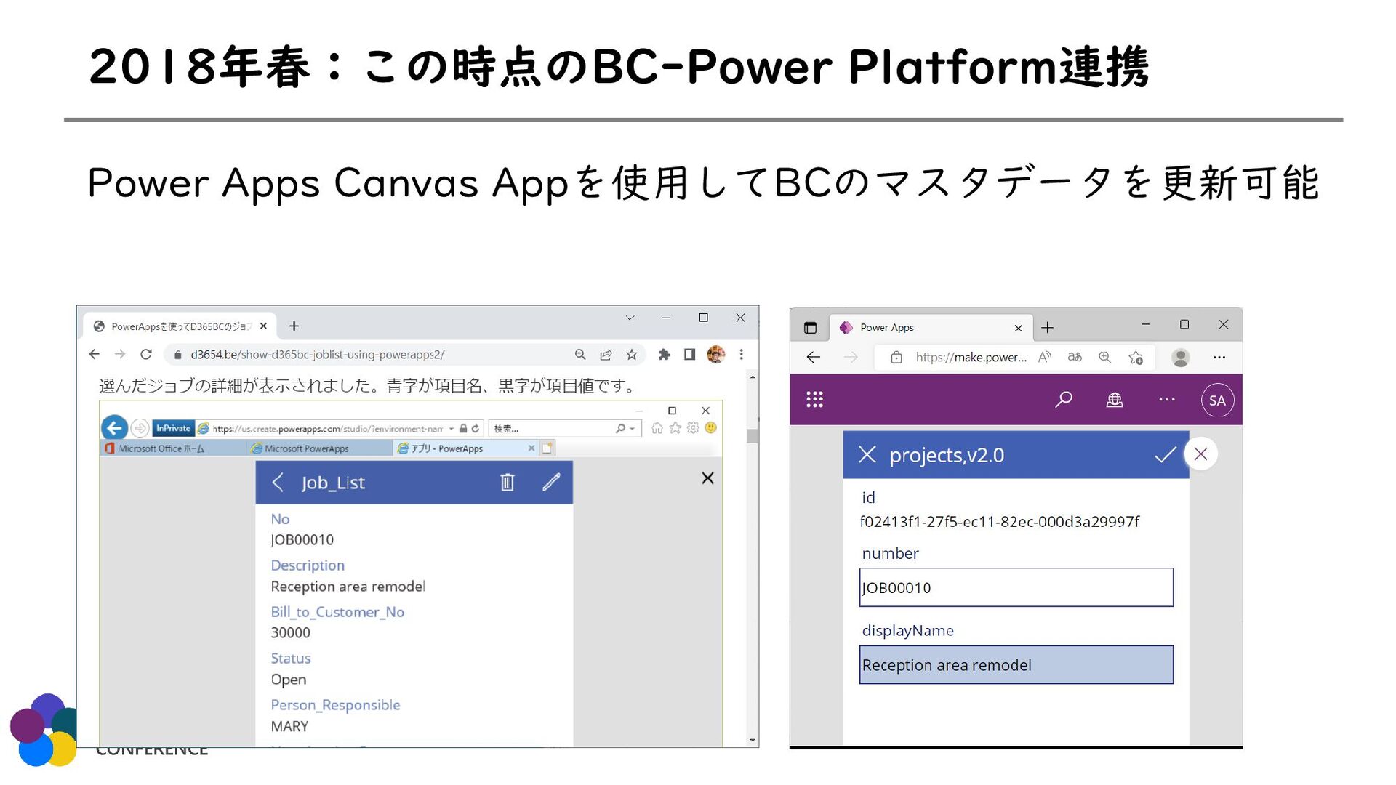Open the extensions puzzle icon in Chrome
Screen dimensions: 1396x785
point(664,355)
